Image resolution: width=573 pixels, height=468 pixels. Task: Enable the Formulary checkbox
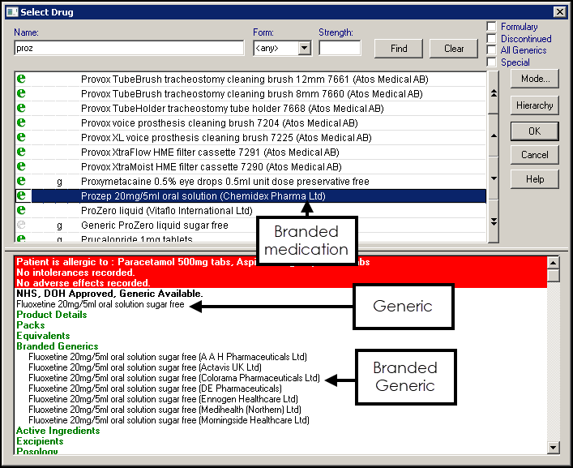tap(492, 27)
